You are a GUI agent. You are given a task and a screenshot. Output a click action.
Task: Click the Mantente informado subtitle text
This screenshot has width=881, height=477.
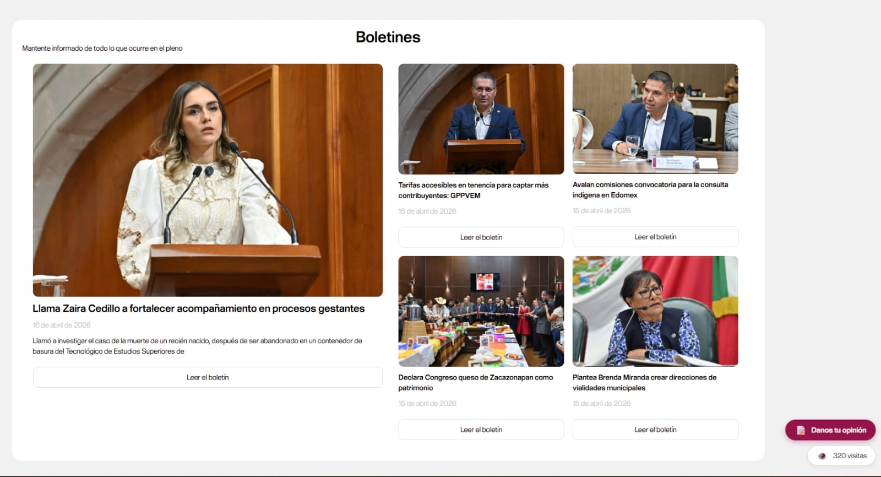point(102,48)
